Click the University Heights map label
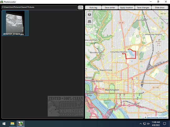 (154, 34)
